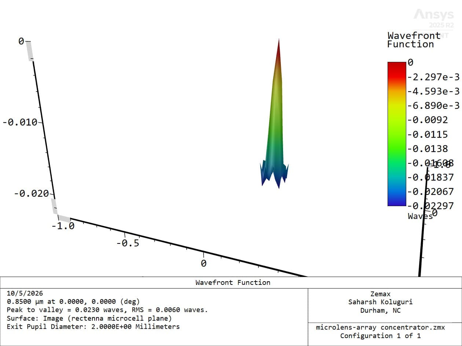Click the -4.593e-3 legend value
This screenshot has width=462, height=346.
pos(433,91)
